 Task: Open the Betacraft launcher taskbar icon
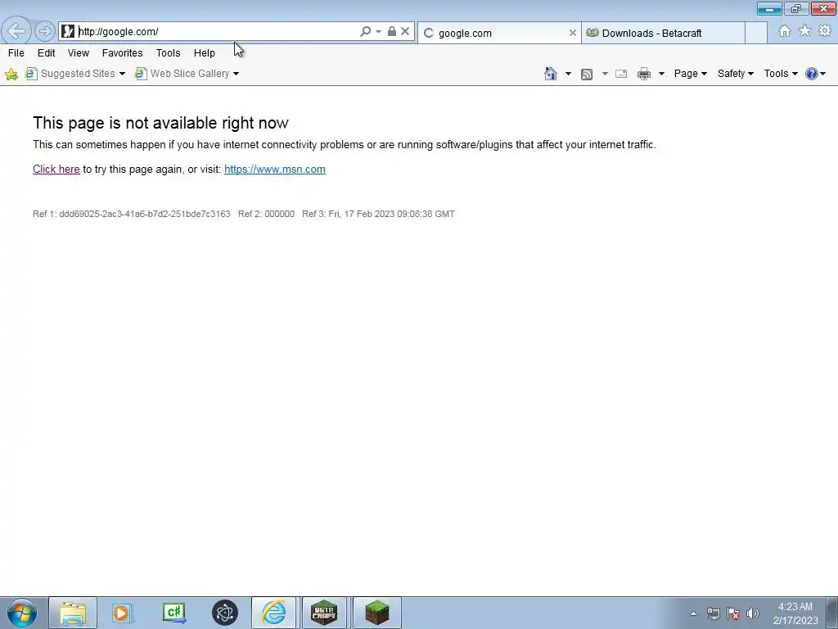(x=324, y=613)
